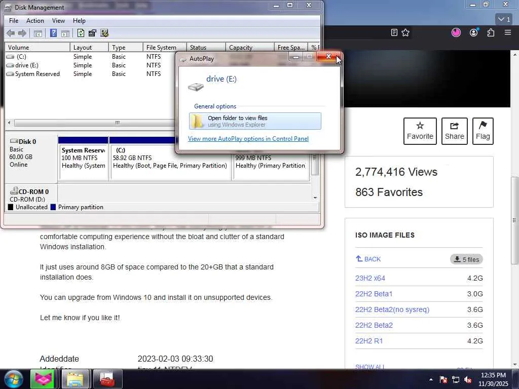This screenshot has width=519, height=389.
Task: Open the pink cat app on taskbar
Action: tap(43, 379)
